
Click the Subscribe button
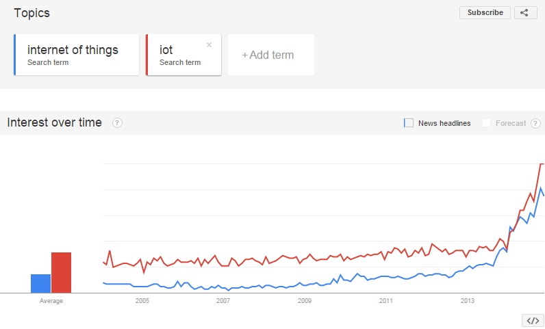(485, 13)
